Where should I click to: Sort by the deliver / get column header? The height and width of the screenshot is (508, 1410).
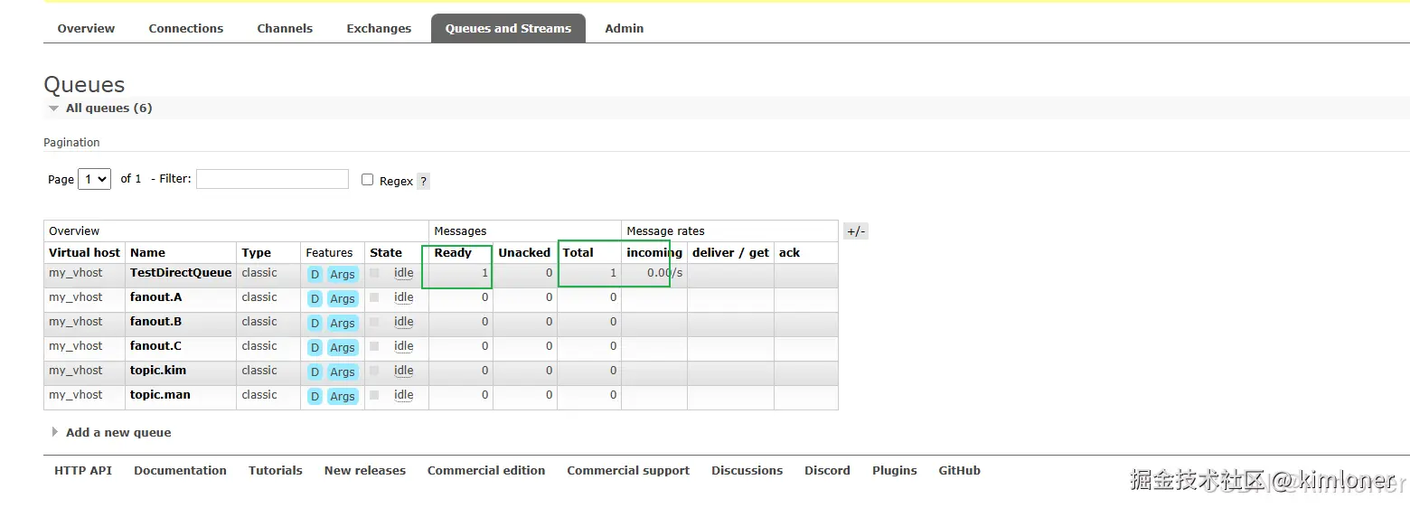pos(730,252)
